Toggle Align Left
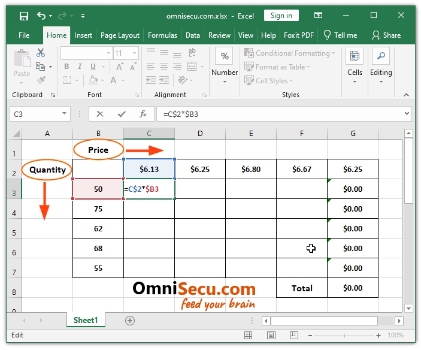The image size is (421, 350). [151, 67]
